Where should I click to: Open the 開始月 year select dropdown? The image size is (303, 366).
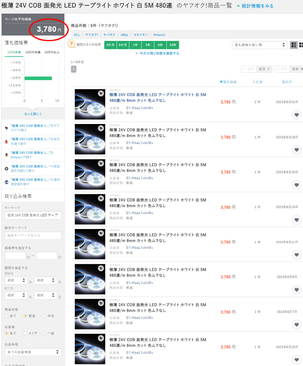tap(16, 280)
